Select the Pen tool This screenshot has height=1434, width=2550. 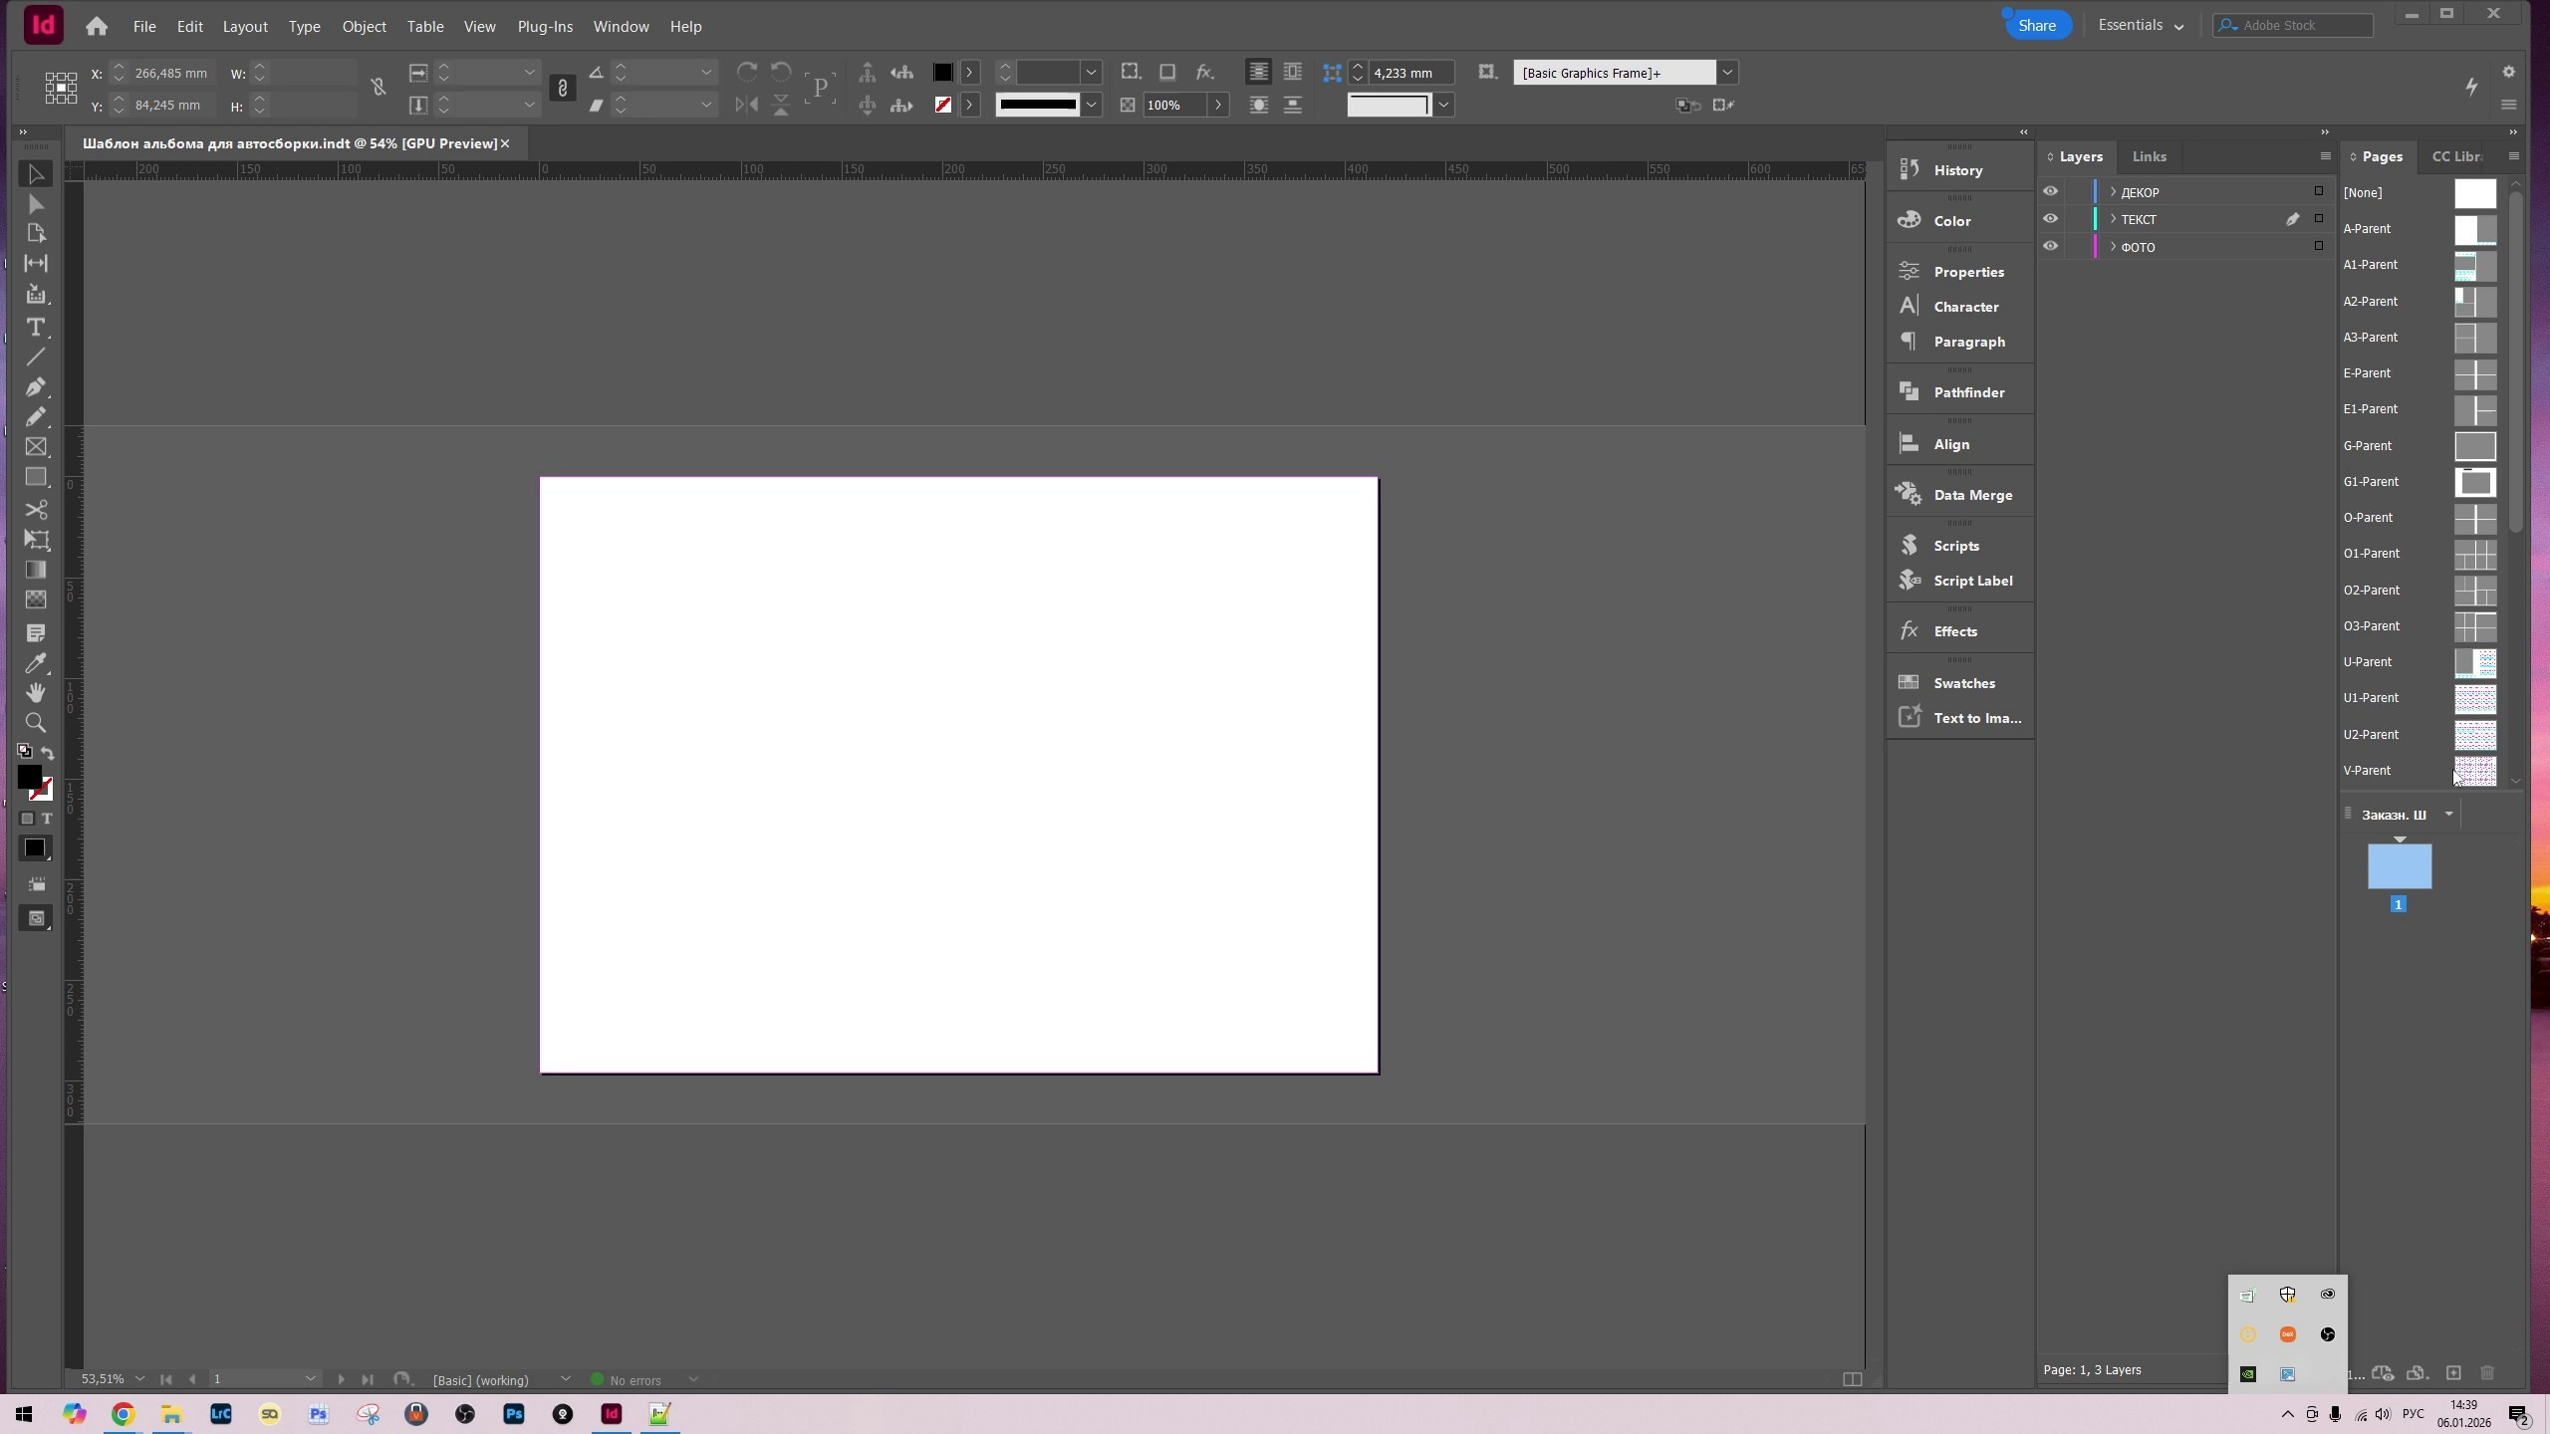pos(36,386)
